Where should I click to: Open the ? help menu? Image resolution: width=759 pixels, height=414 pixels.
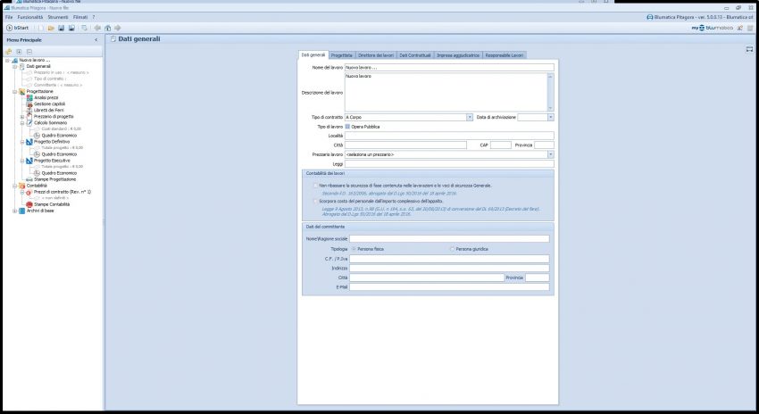(x=94, y=18)
